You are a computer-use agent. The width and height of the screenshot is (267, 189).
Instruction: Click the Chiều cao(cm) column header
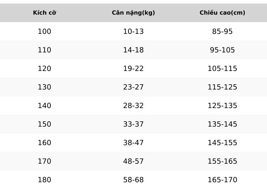[x=222, y=13]
